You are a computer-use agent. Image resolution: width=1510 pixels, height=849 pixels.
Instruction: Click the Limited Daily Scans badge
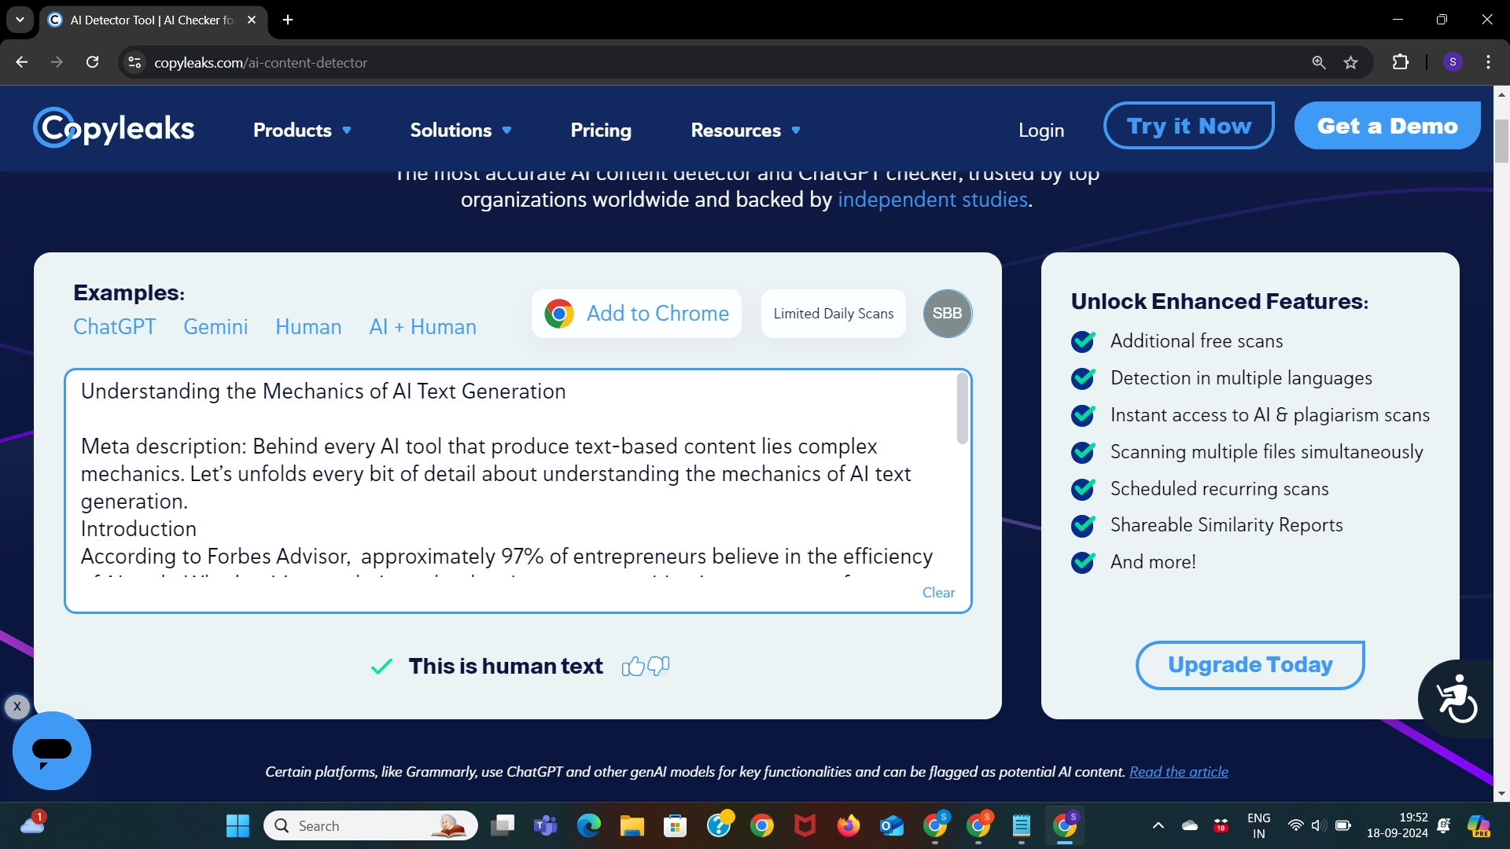pyautogui.click(x=834, y=314)
